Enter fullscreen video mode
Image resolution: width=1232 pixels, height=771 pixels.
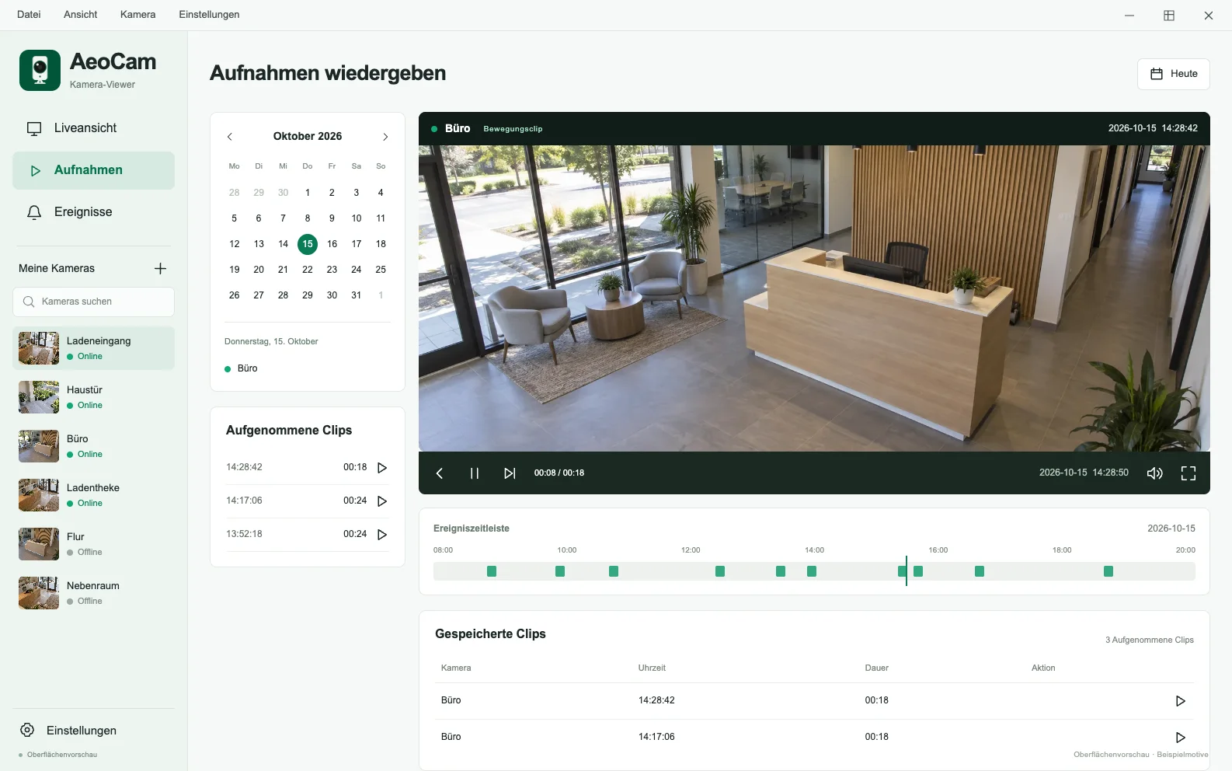pos(1188,473)
